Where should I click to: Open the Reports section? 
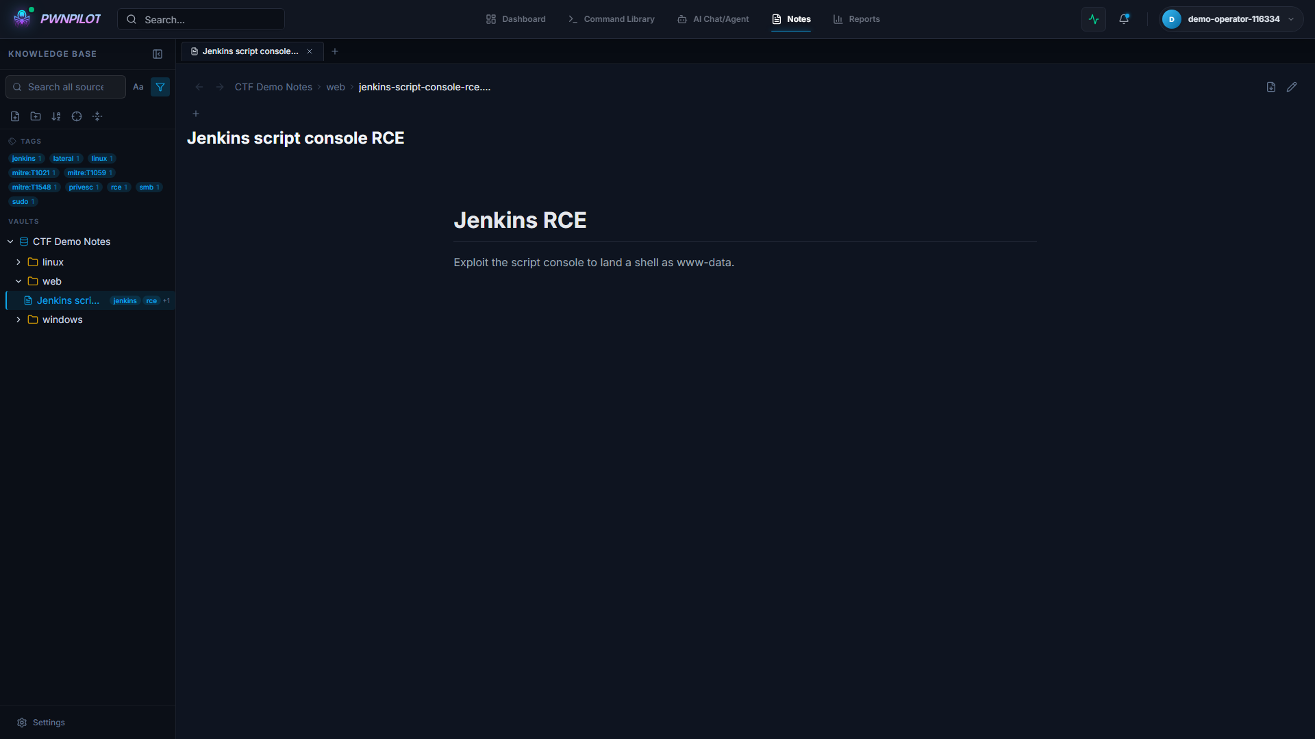click(857, 19)
